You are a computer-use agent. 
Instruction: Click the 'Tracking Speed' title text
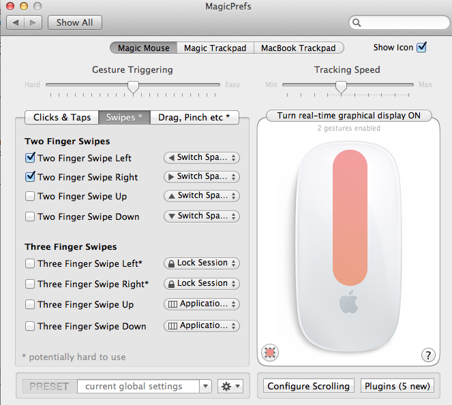(347, 70)
